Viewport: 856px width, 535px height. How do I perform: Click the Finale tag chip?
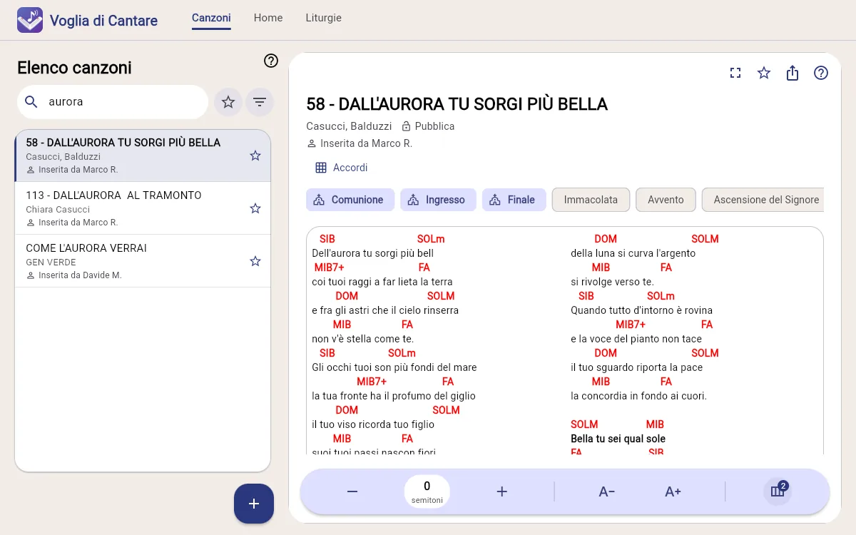pyautogui.click(x=514, y=200)
